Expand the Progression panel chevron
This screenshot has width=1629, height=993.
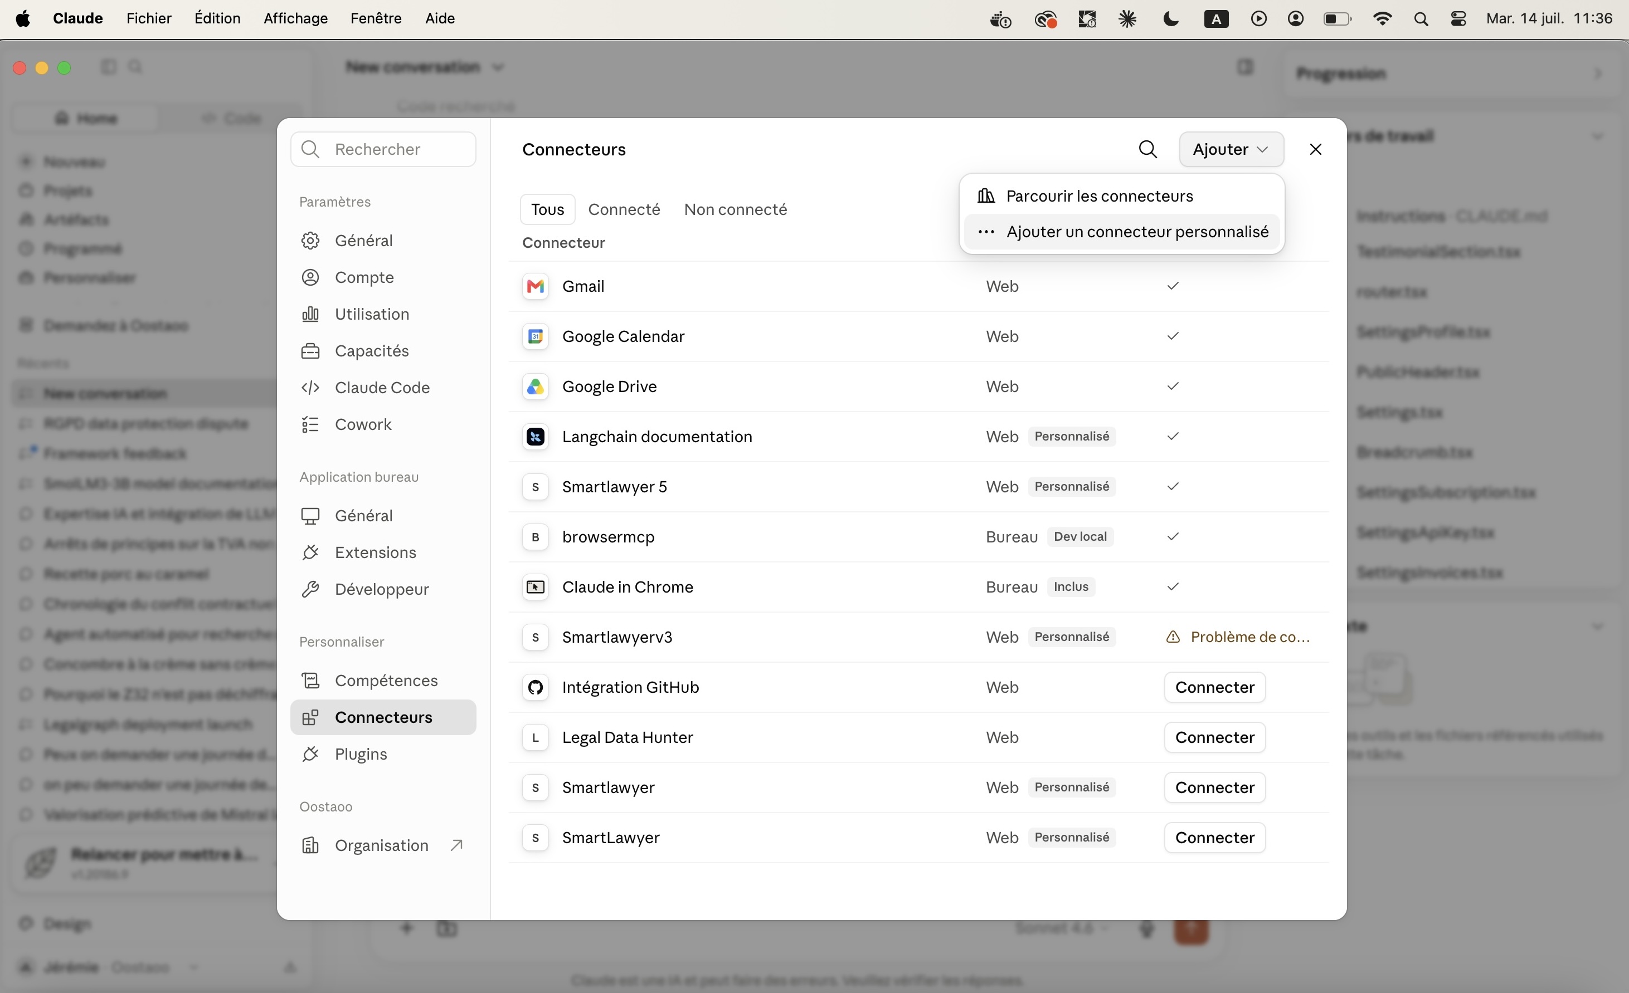[1598, 74]
